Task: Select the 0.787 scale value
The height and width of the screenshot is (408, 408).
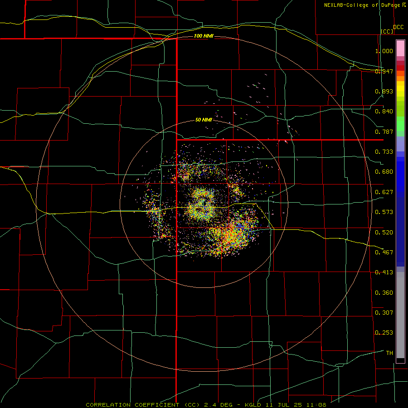Action: tap(384, 131)
